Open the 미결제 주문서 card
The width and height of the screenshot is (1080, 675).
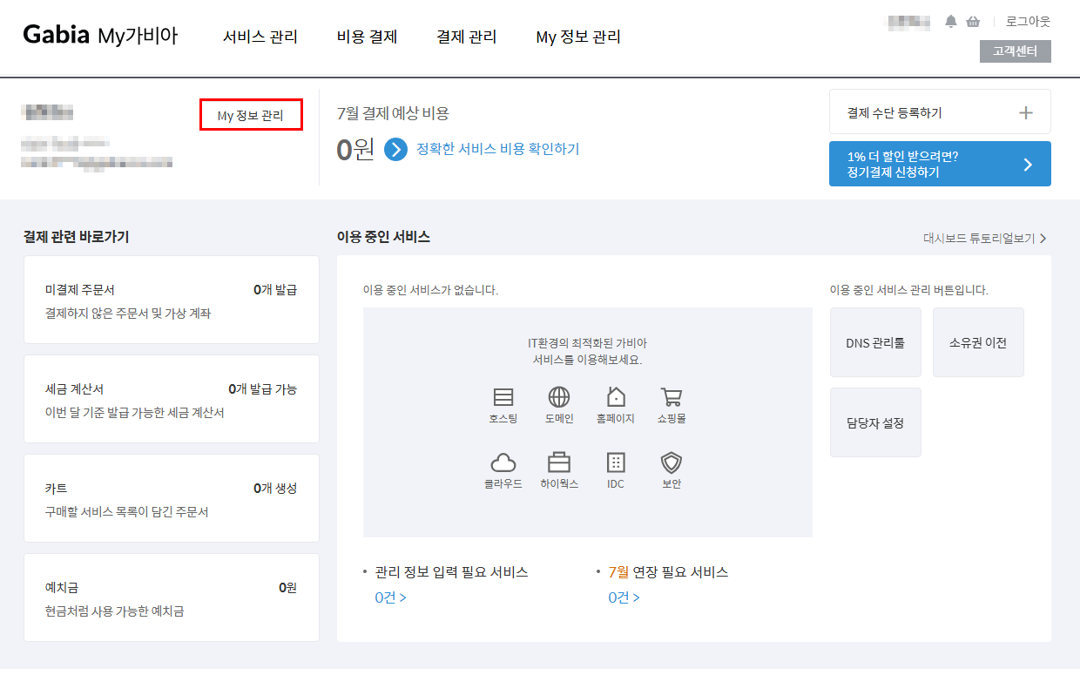point(171,300)
